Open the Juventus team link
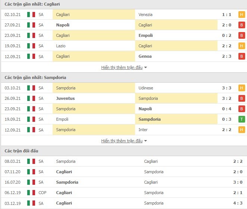Image resolution: width=247 pixels, height=209 pixels. click(x=65, y=98)
